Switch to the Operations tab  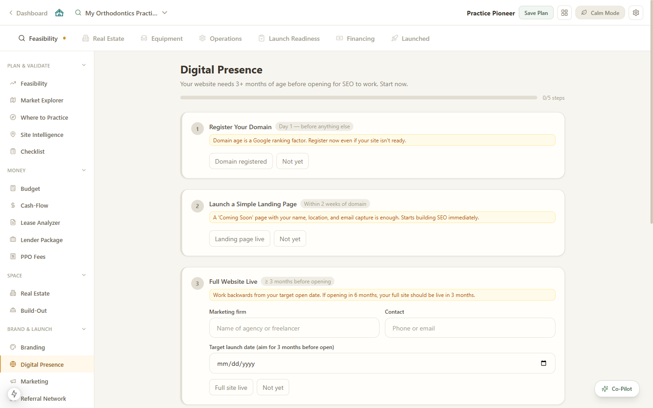220,39
